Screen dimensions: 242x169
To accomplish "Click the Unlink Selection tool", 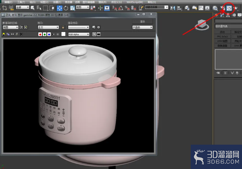I will click(5, 8).
